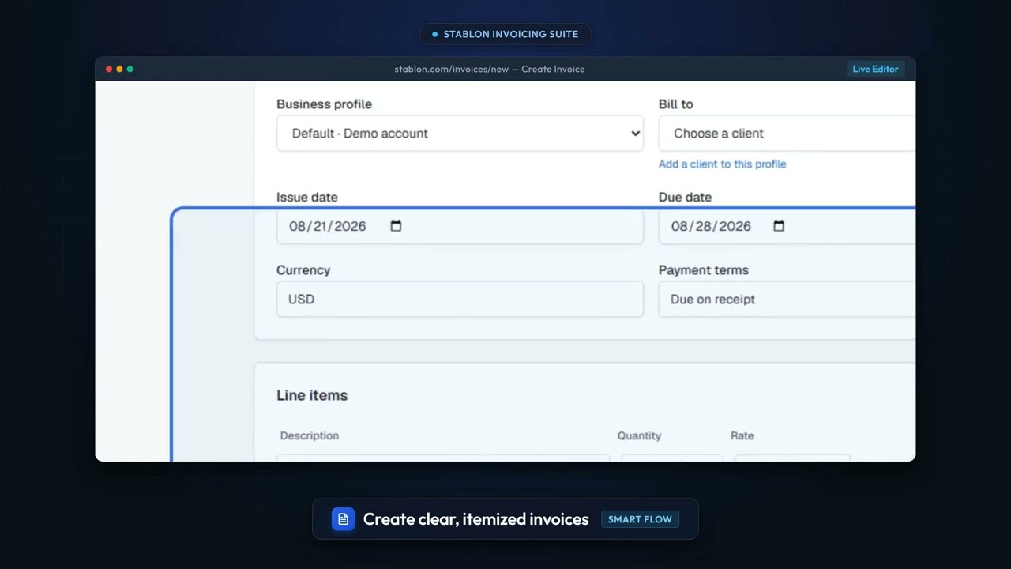Open the Issue date calendar picker icon
Viewport: 1011px width, 569px height.
[396, 226]
